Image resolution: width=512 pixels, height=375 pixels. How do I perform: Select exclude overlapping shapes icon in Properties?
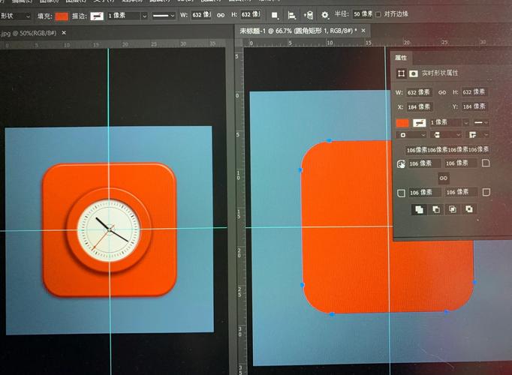point(468,210)
